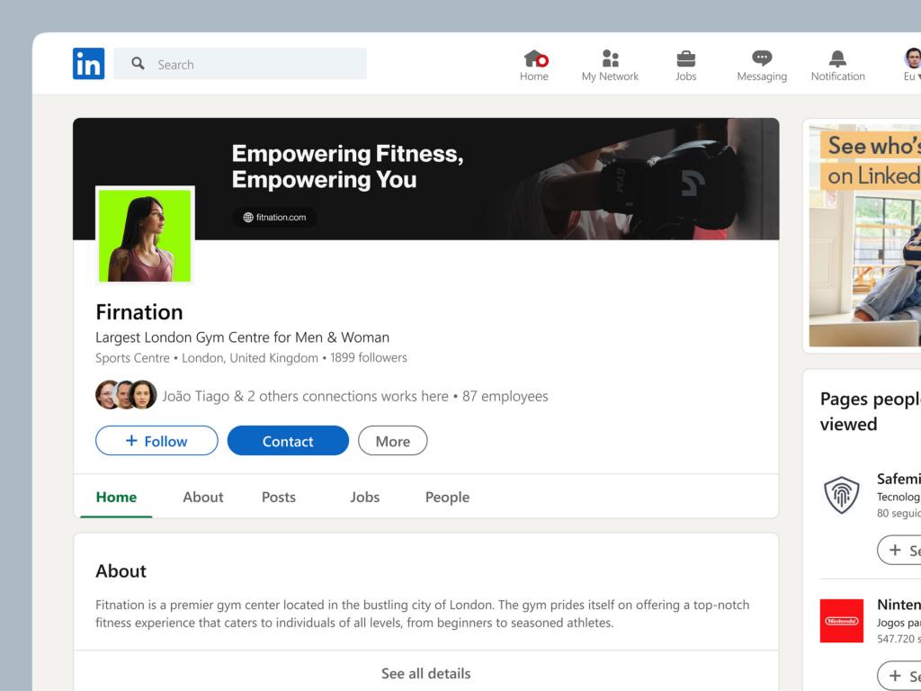Click the Nintendo red logo
This screenshot has height=691, width=921.
pyautogui.click(x=842, y=621)
